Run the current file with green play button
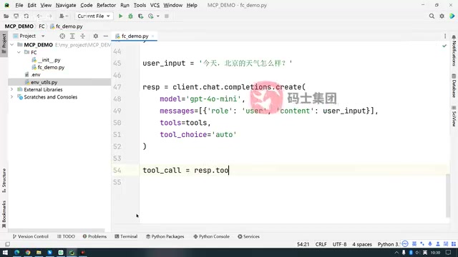Screen dimensions: 458x257 [120, 16]
